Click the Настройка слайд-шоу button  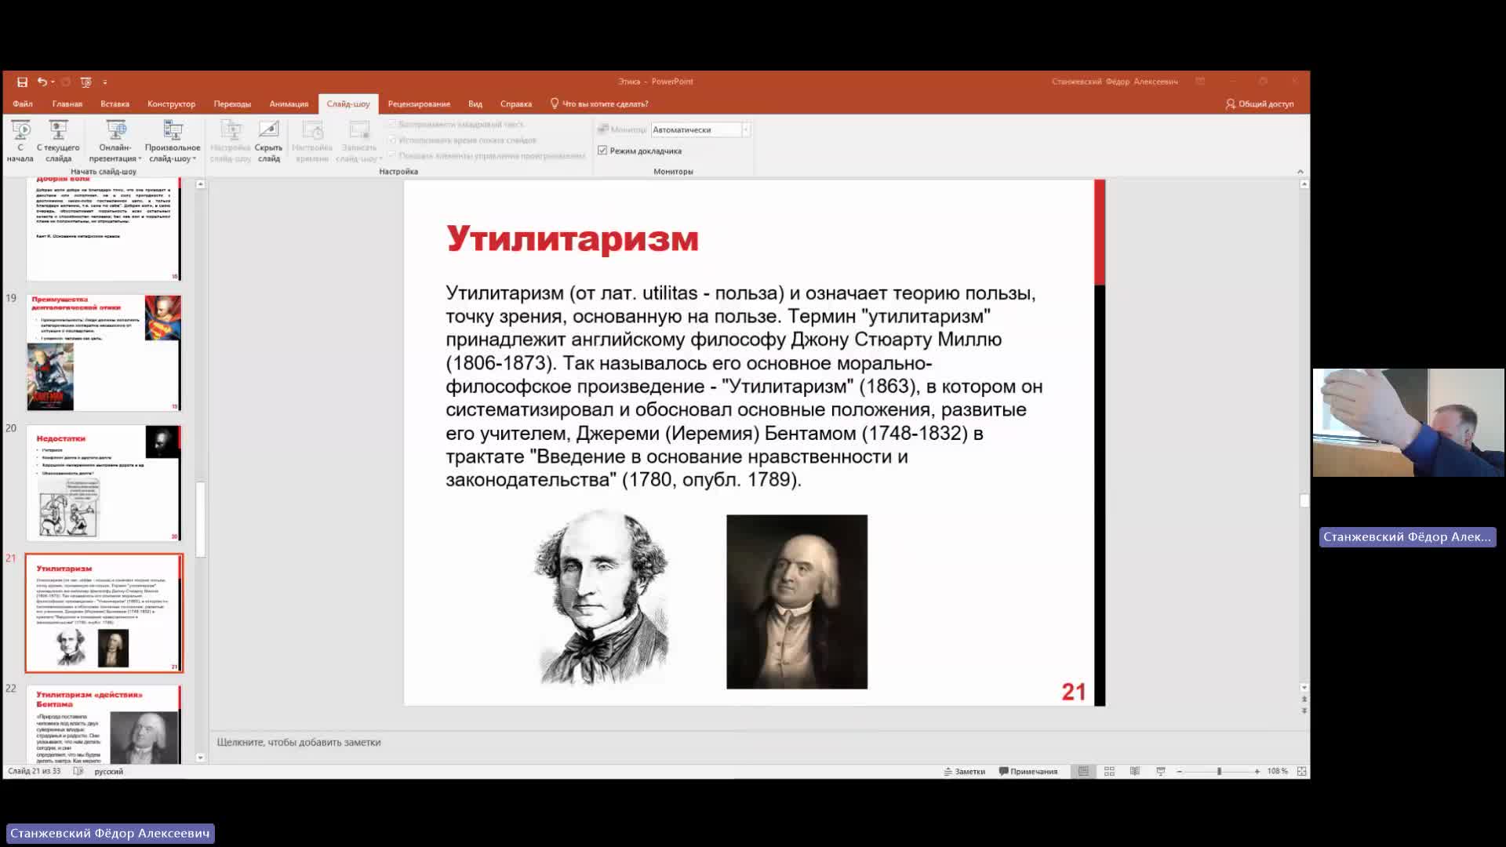[231, 141]
